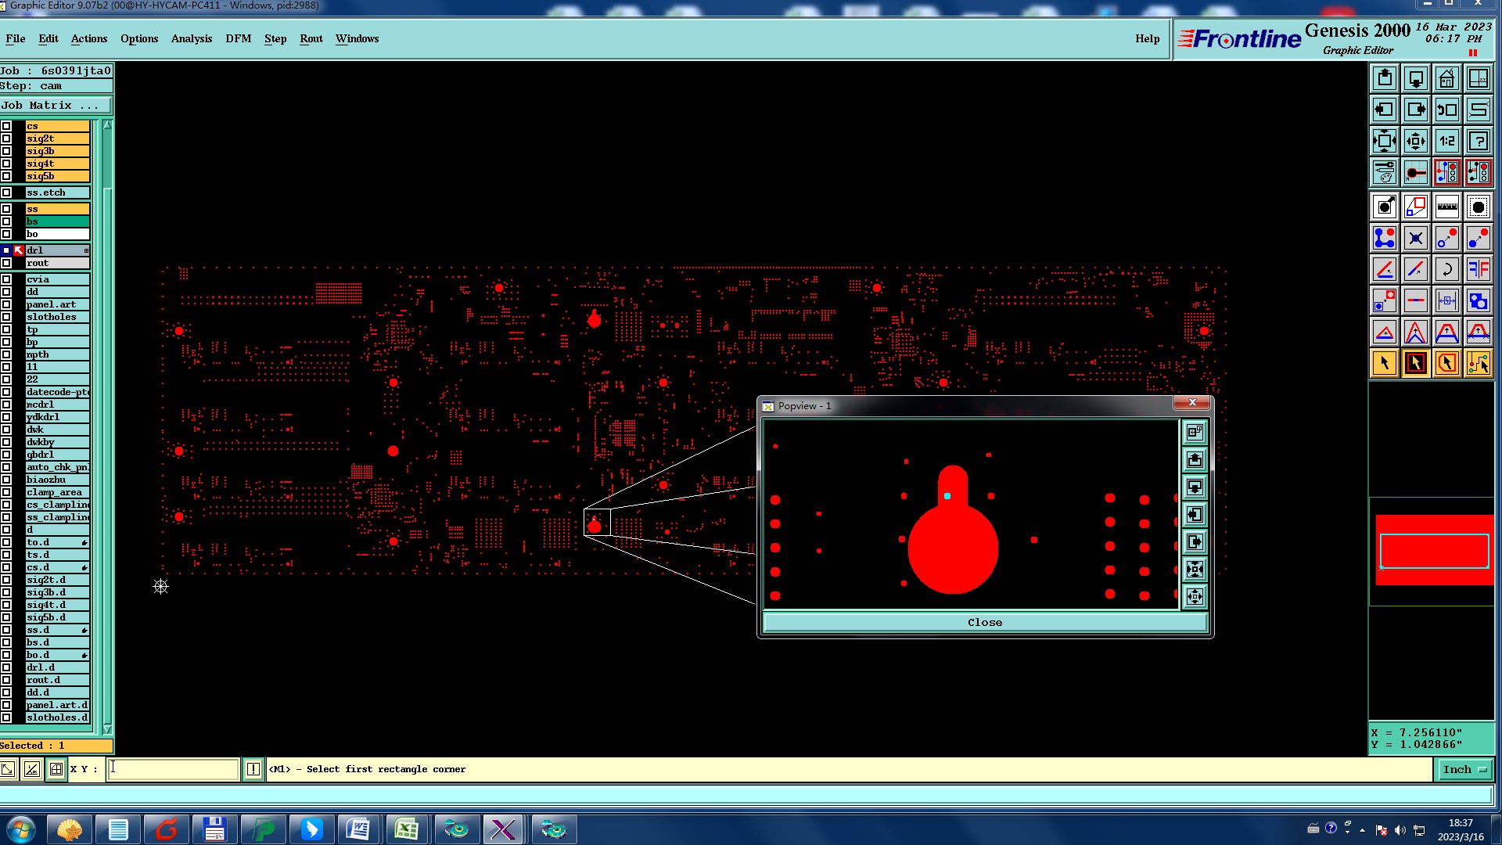Click the mirror feature tool icon
Image resolution: width=1502 pixels, height=845 pixels.
pos(1478,269)
